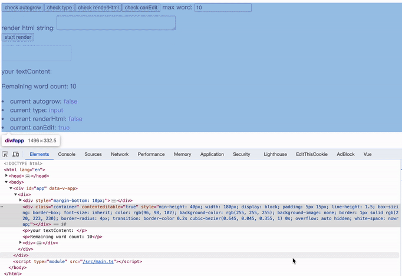Click the 'Remaining word count: 10' page text
Image resolution: width=402 pixels, height=276 pixels.
39,87
